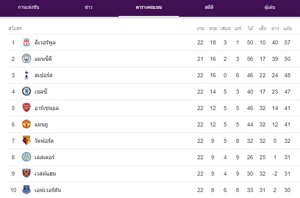
Task: Click the Liverpool club crest icon
Action: coord(26,42)
